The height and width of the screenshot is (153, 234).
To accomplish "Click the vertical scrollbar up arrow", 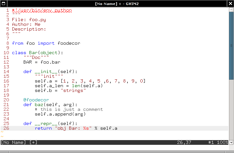I will click(x=231, y=10).
